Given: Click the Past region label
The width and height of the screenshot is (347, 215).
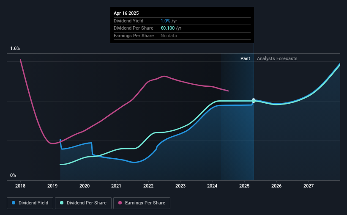Looking at the screenshot, I should 245,58.
